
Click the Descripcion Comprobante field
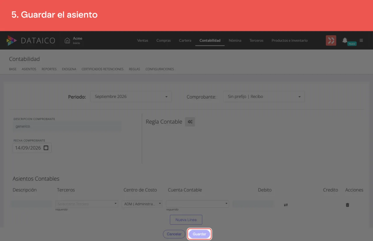tap(67, 126)
